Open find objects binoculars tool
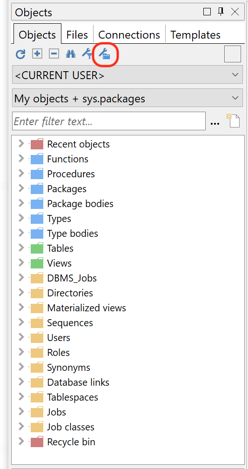Screen dimensions: 248x469 71,54
